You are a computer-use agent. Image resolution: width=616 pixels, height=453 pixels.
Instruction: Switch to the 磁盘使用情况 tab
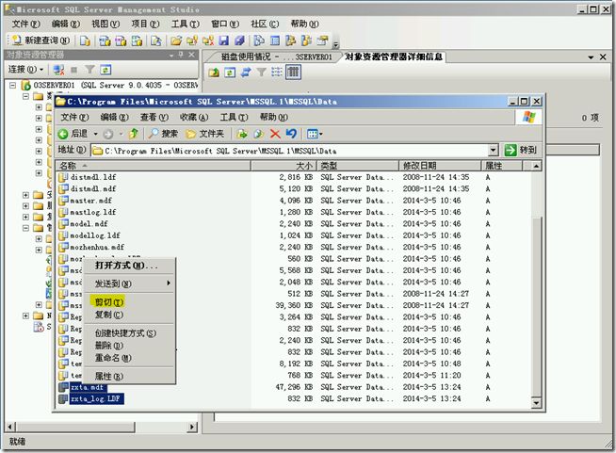276,57
